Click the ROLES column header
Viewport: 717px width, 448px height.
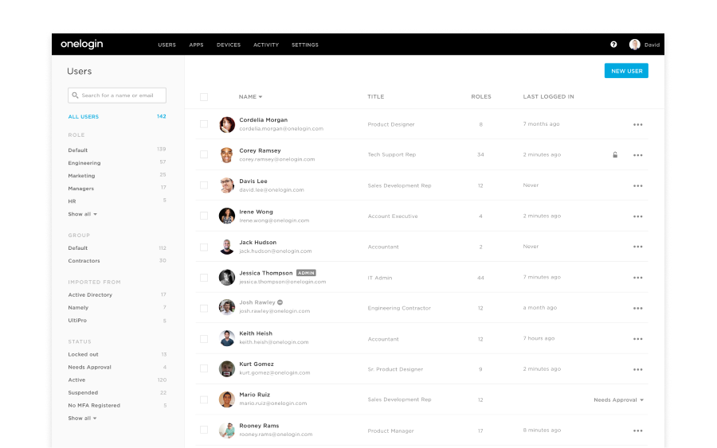click(481, 97)
